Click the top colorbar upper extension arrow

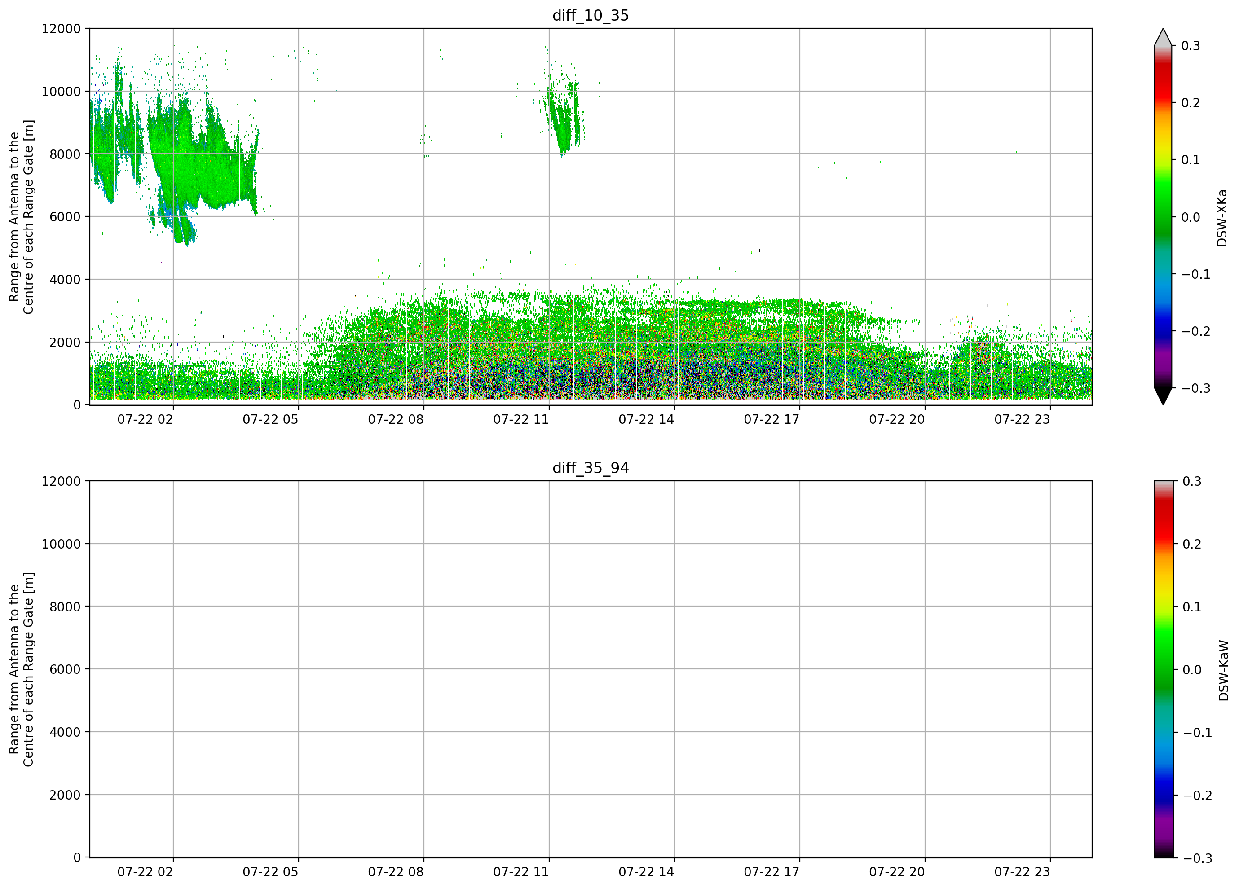(x=1163, y=37)
